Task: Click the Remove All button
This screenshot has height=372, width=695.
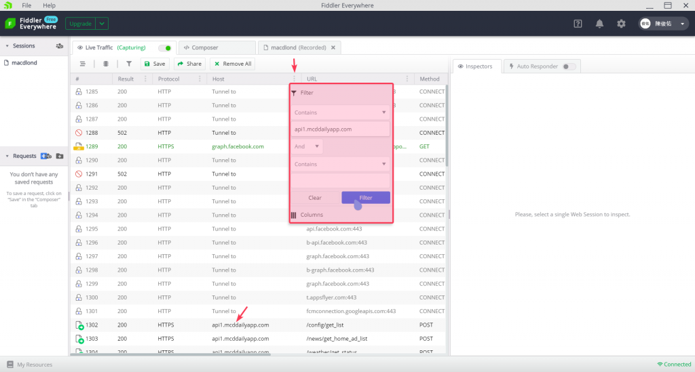Action: tap(233, 64)
